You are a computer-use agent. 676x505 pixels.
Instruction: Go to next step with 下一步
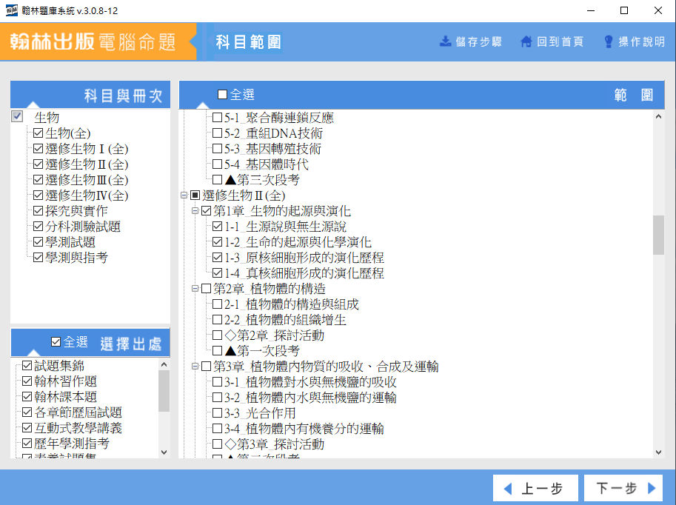click(x=623, y=489)
